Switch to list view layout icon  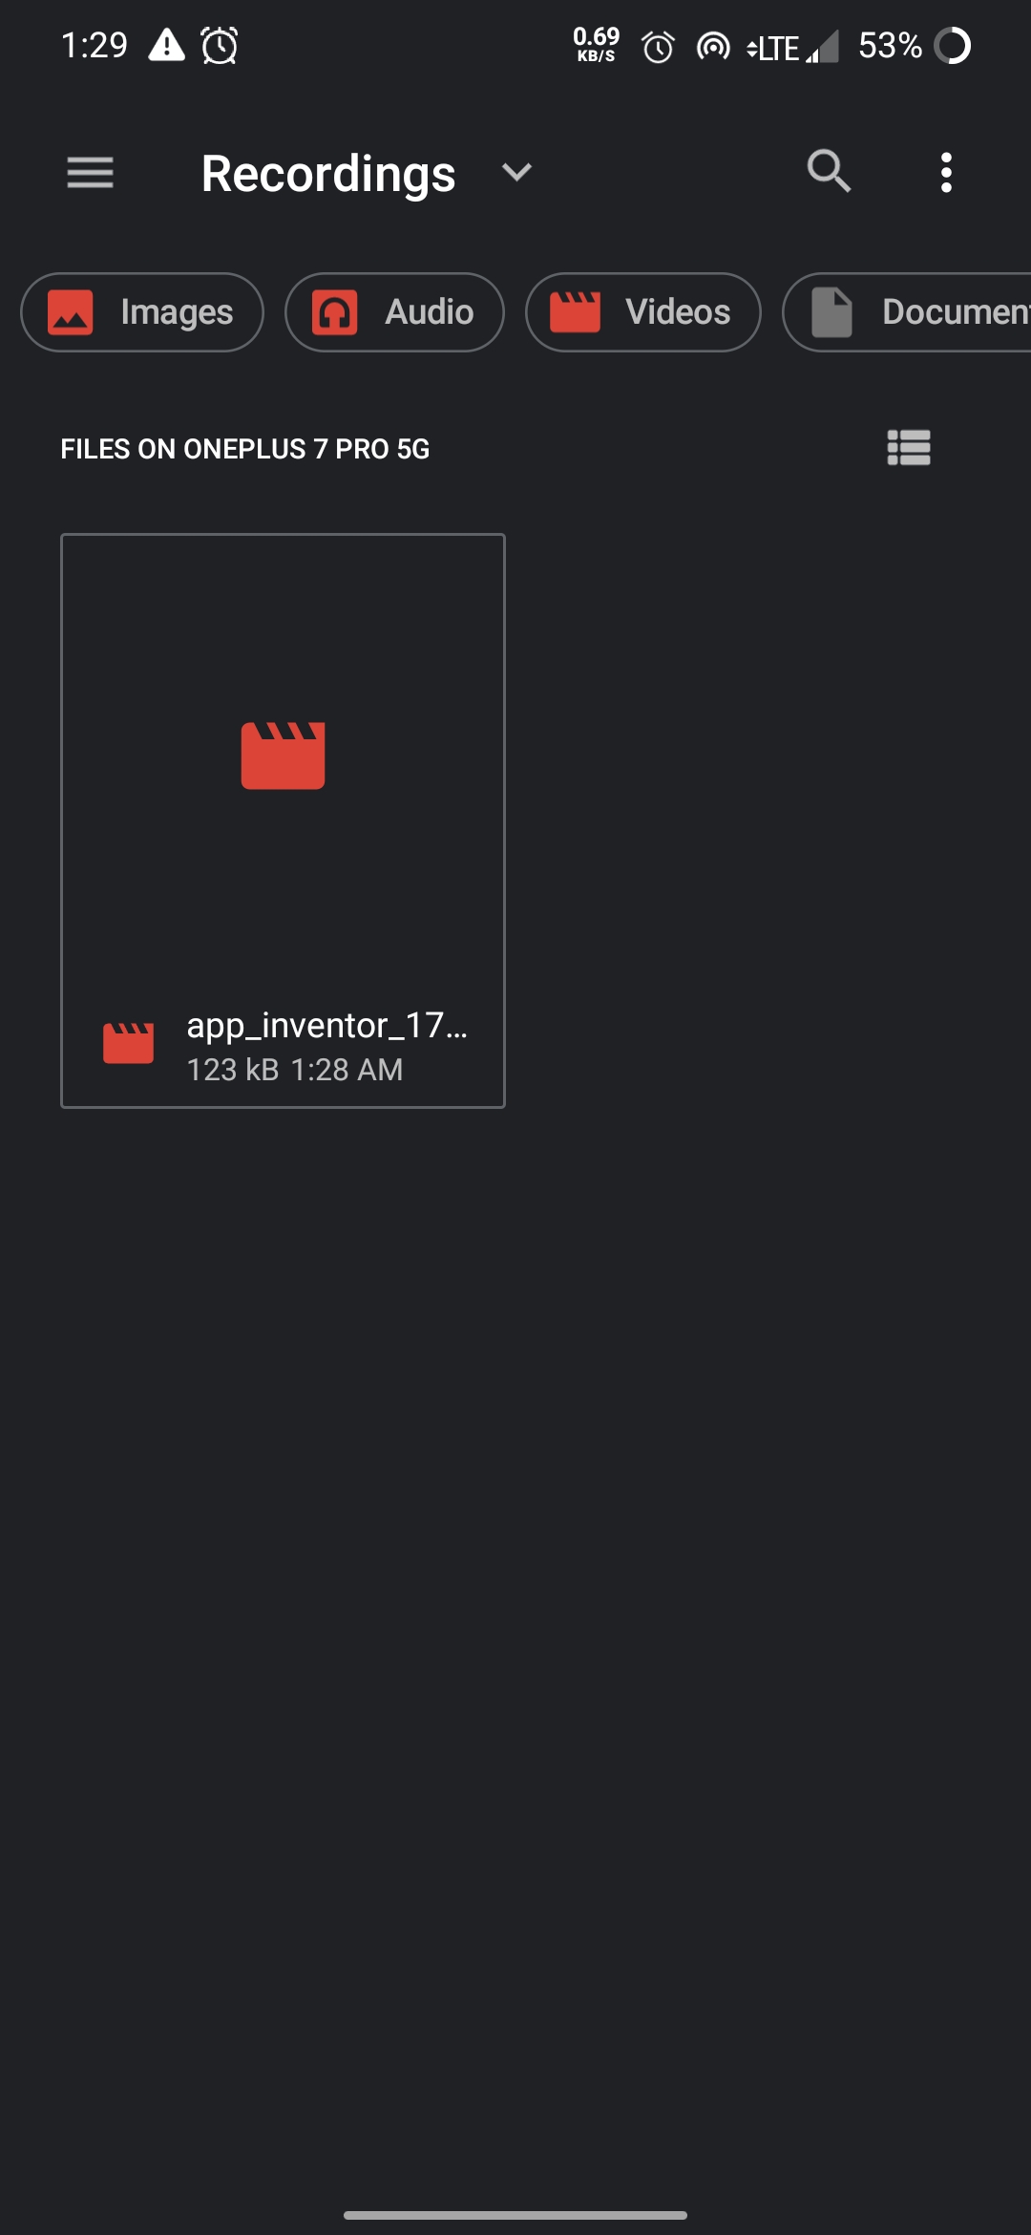pyautogui.click(x=909, y=448)
